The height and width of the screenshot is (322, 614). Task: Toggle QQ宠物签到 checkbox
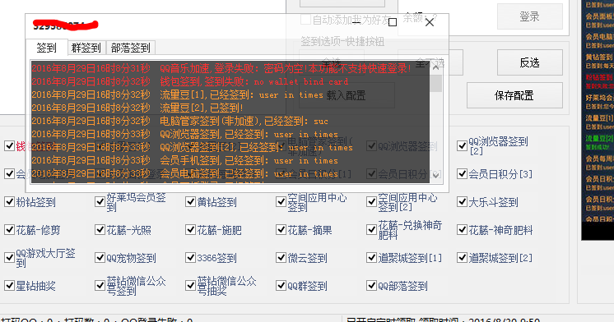click(100, 258)
